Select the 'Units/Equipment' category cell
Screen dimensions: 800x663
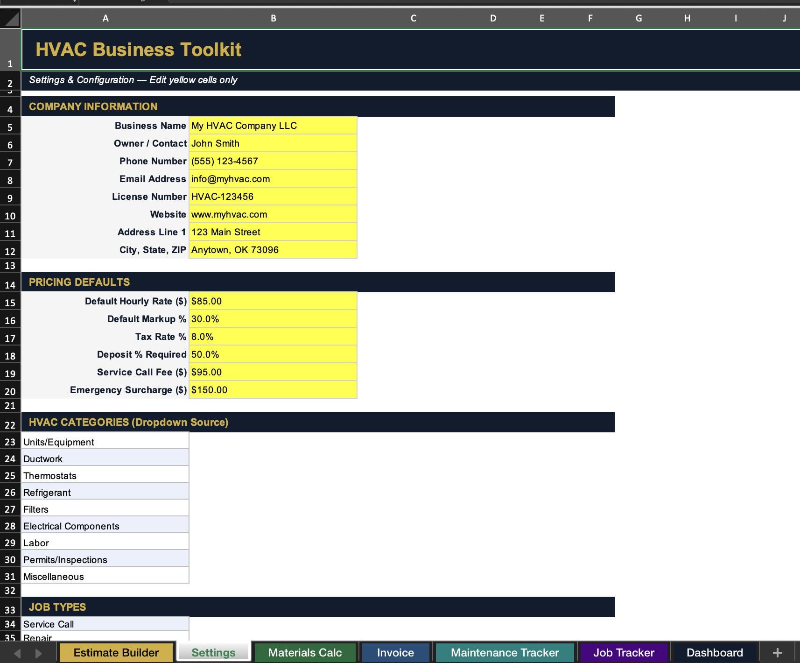105,441
